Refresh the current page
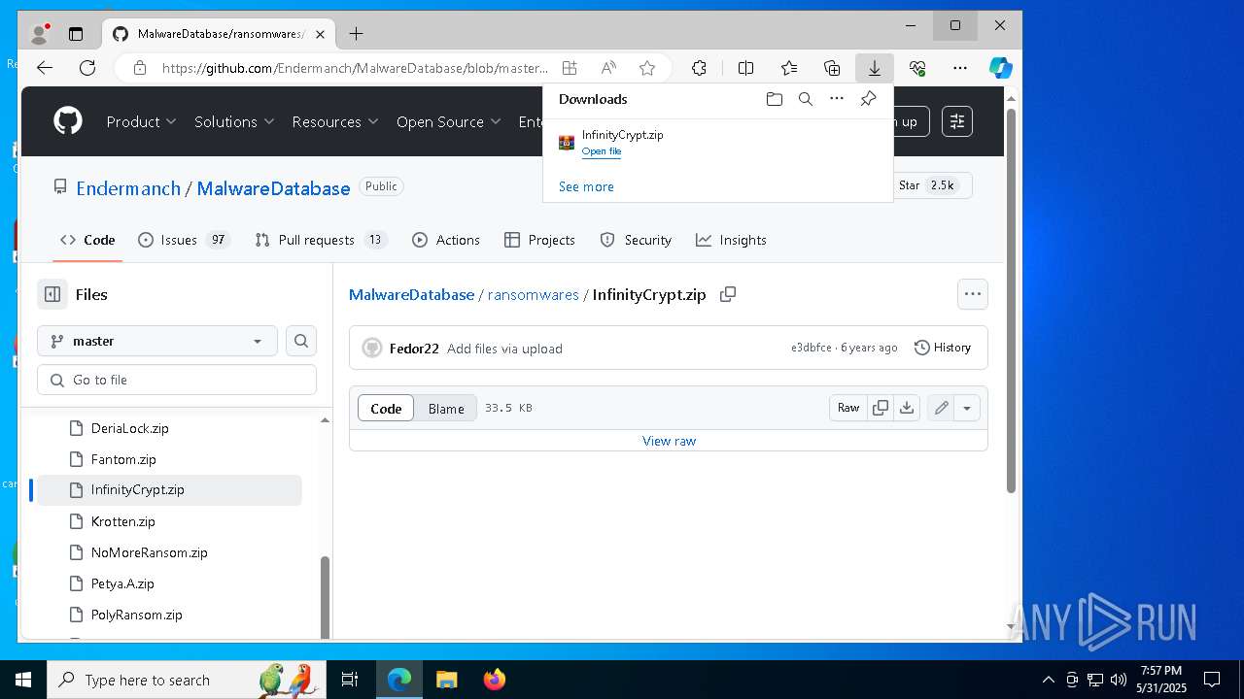This screenshot has width=1244, height=699. point(87,68)
